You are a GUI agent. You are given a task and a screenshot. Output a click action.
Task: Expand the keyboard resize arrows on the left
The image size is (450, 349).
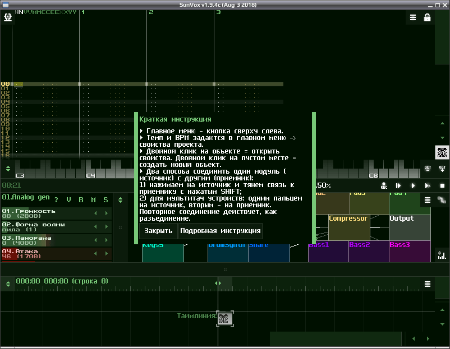[8, 169]
